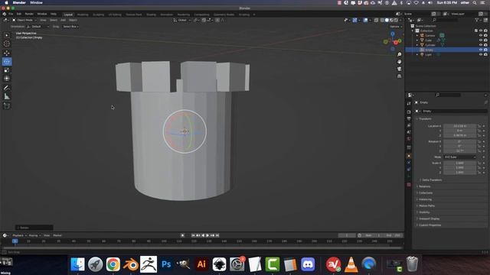Expand the Viewport Display panel

point(429,218)
